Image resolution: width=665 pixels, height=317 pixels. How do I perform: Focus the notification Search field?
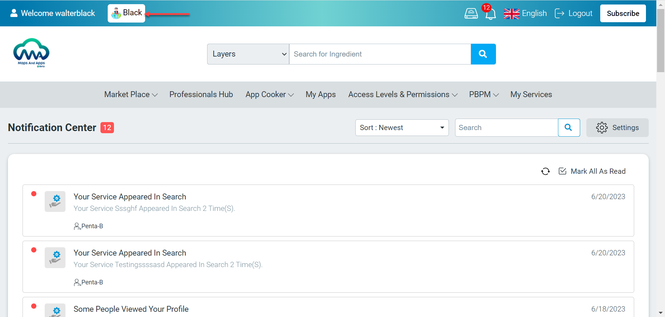[506, 128]
